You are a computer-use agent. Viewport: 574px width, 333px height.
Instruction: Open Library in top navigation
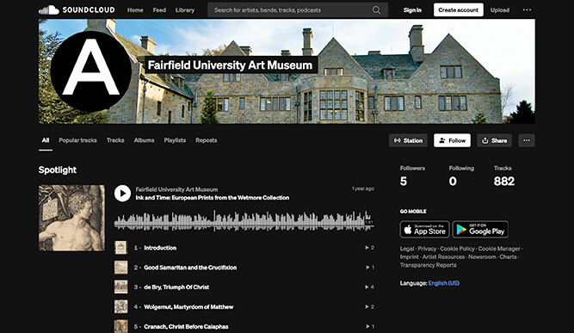(x=185, y=9)
